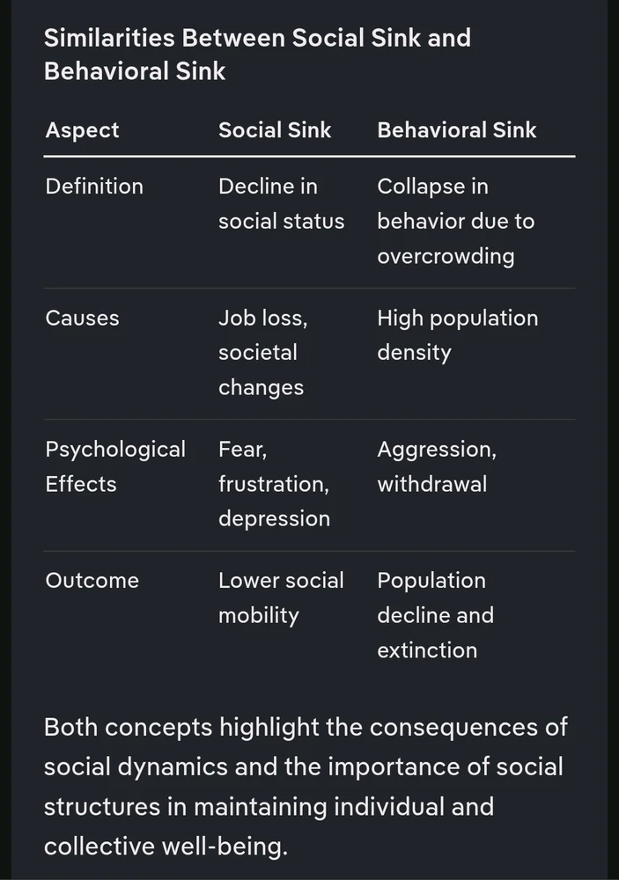The height and width of the screenshot is (880, 619).
Task: Select the 'High population density' cell
Action: click(x=458, y=335)
